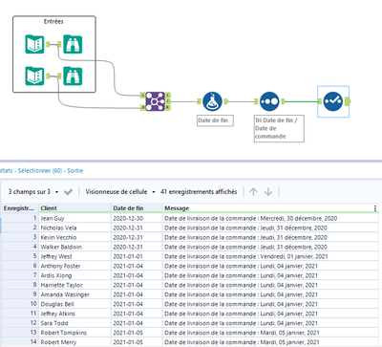The width and height of the screenshot is (382, 347).
Task: Click the Join tool right input anchor
Action: (143, 108)
